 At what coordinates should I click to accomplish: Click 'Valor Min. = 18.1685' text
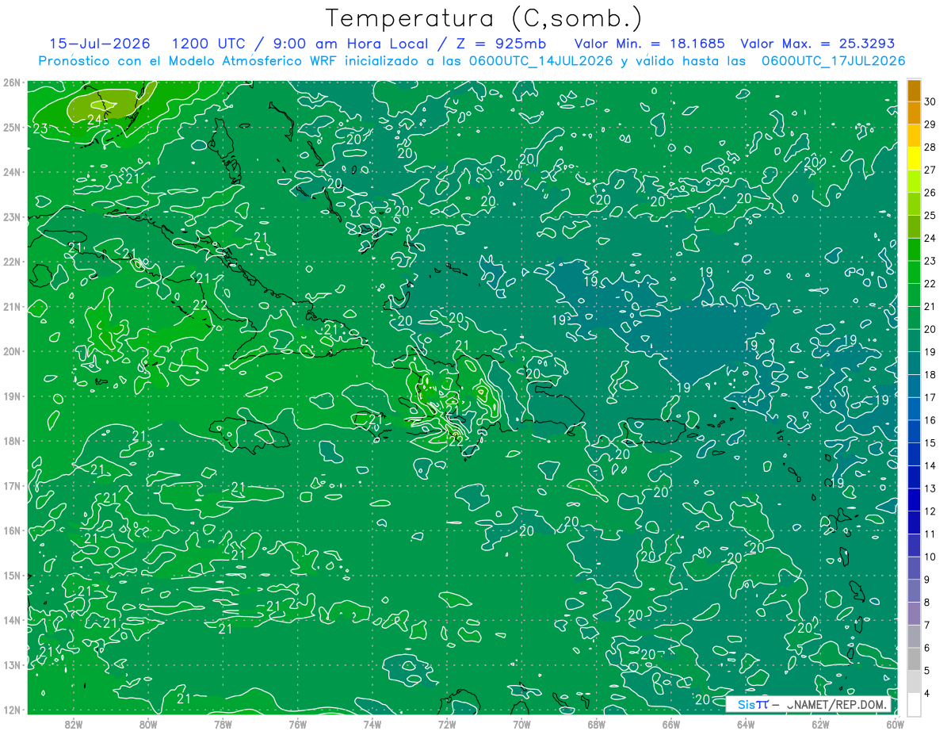pyautogui.click(x=650, y=44)
